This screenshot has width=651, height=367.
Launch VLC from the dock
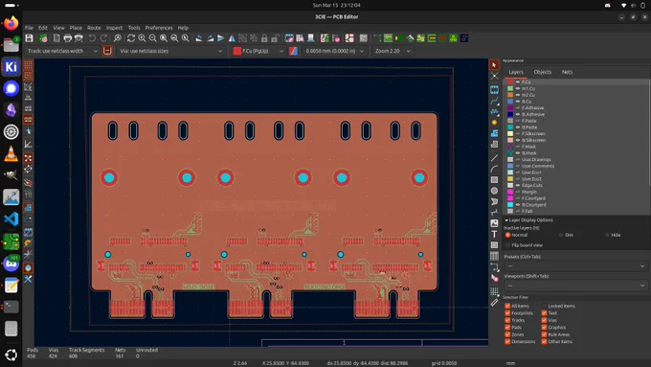coord(11,153)
